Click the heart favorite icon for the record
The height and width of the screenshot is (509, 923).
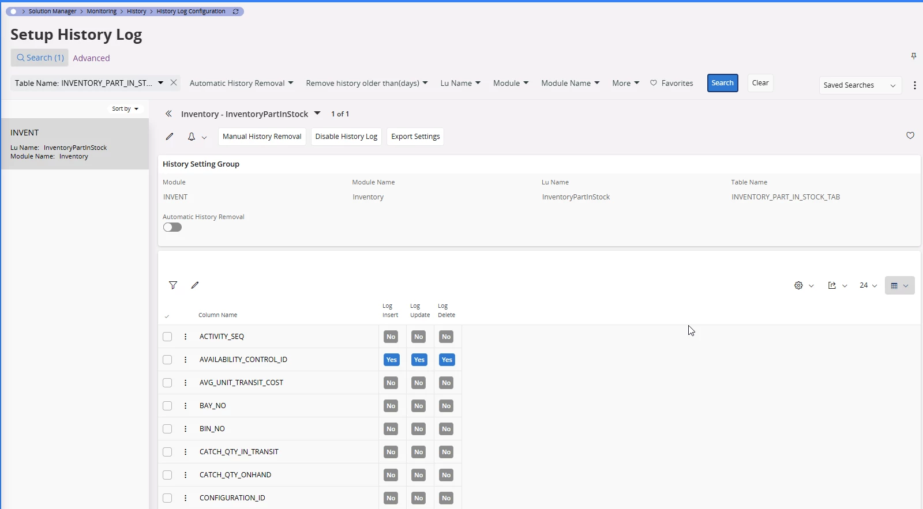click(910, 135)
